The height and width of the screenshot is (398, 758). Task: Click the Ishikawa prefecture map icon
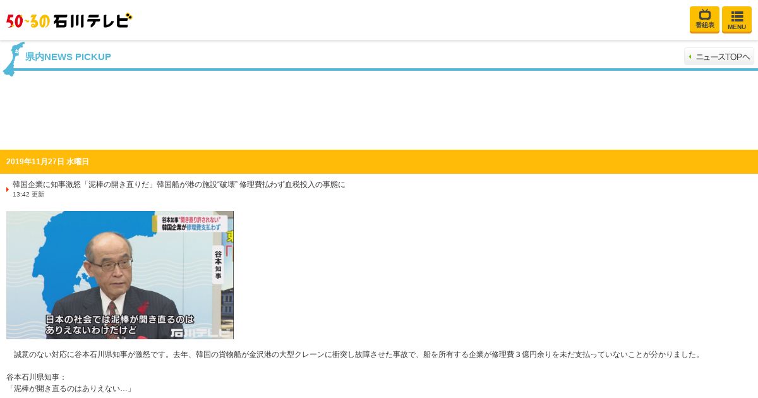[13, 59]
